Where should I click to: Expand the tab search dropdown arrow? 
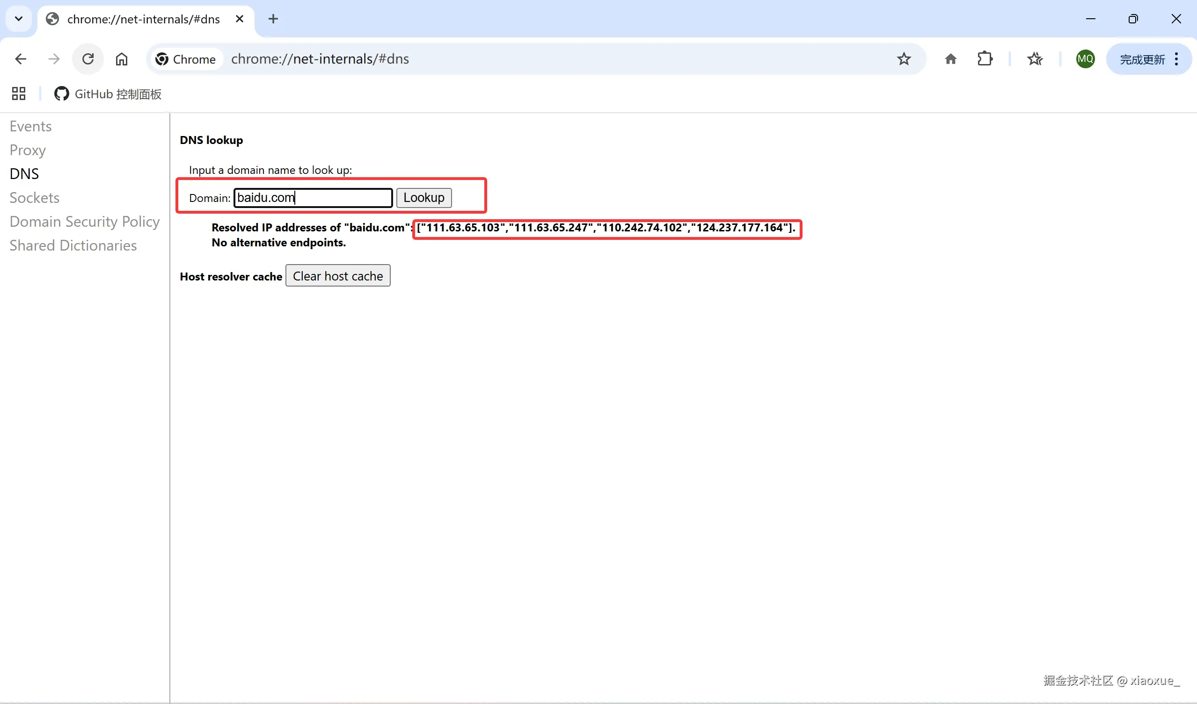(19, 19)
